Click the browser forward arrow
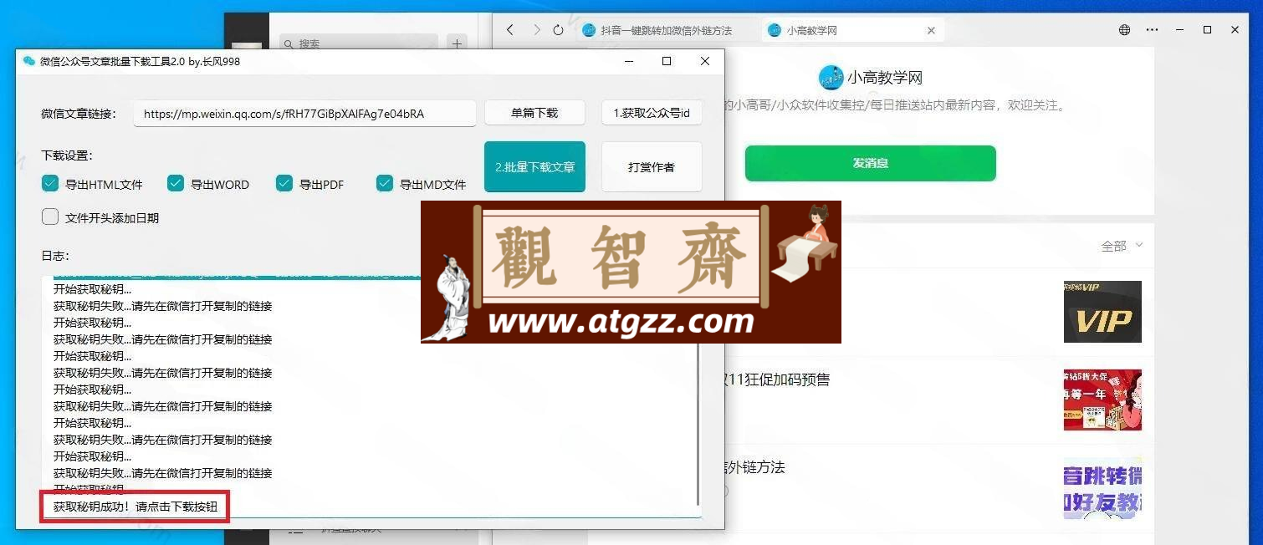 click(536, 30)
